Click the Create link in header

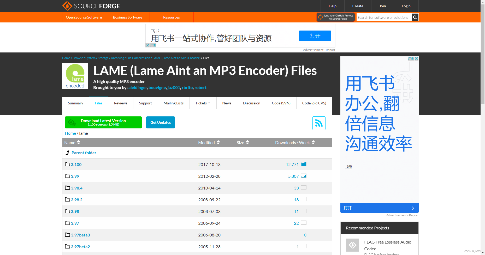(358, 6)
